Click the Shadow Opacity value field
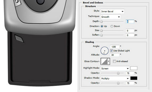 click(x=130, y=83)
